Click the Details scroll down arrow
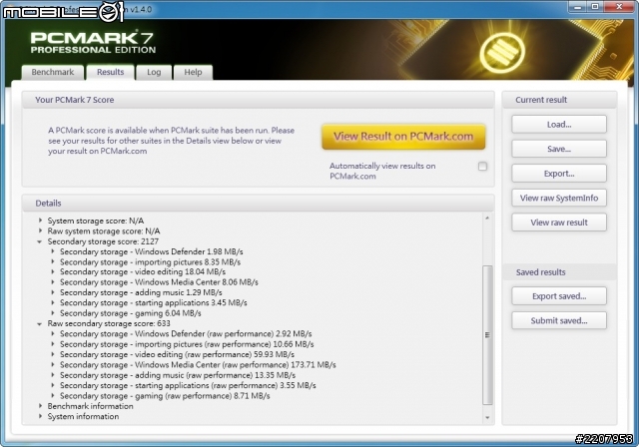639x447 pixels. point(487,418)
